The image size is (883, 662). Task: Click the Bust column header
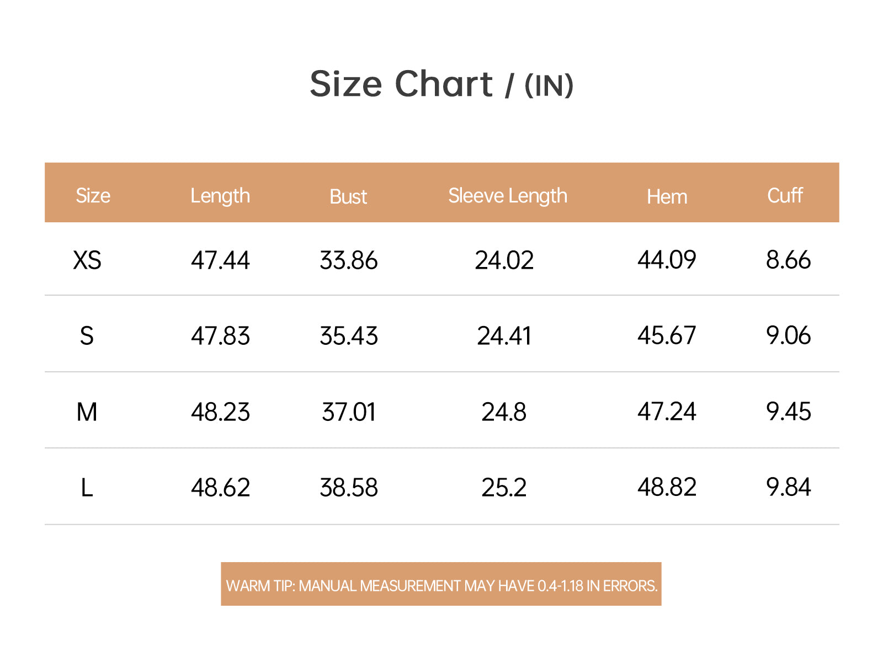348,196
